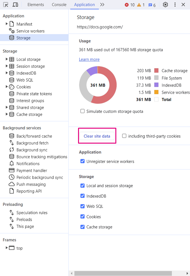The width and height of the screenshot is (190, 276).
Task: Open the three-dot DevTools menu
Action: (175, 5)
